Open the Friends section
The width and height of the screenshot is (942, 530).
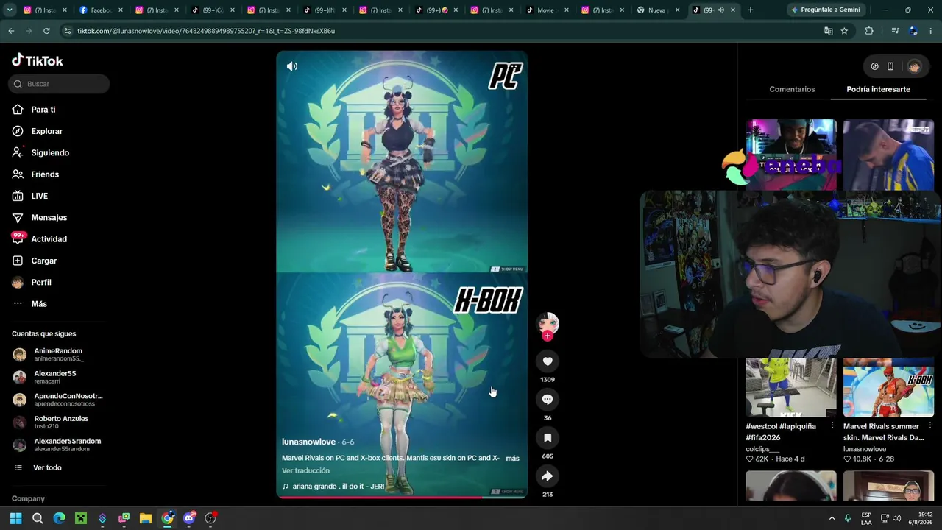(x=44, y=174)
